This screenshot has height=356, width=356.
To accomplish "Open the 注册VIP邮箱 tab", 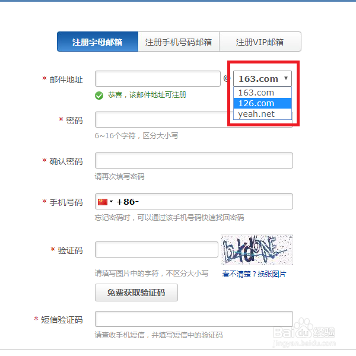I will pyautogui.click(x=260, y=42).
